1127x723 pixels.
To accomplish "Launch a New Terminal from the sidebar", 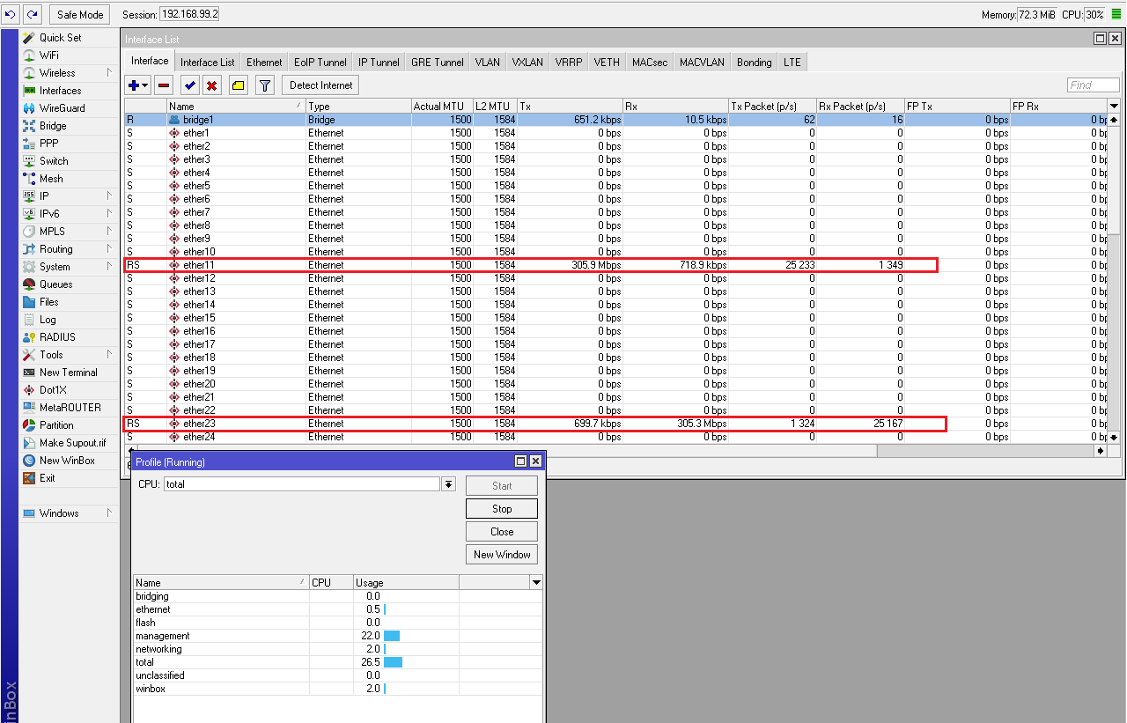I will click(x=67, y=372).
